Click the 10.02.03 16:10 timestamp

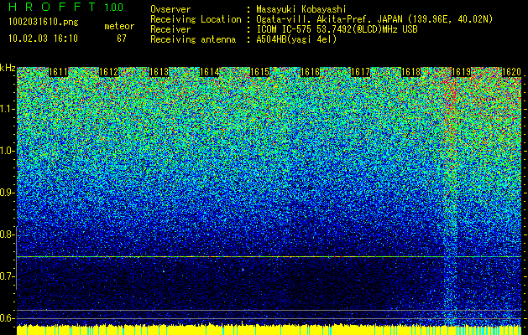(43, 39)
